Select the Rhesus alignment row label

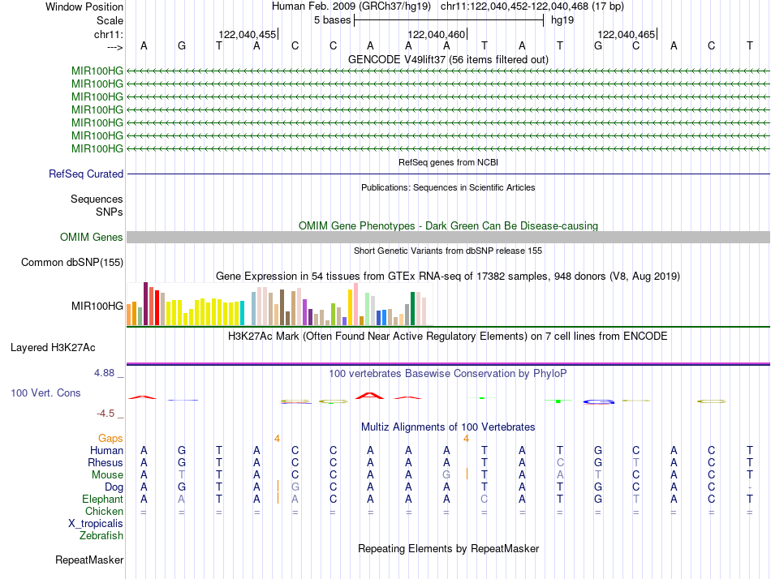pyautogui.click(x=106, y=463)
